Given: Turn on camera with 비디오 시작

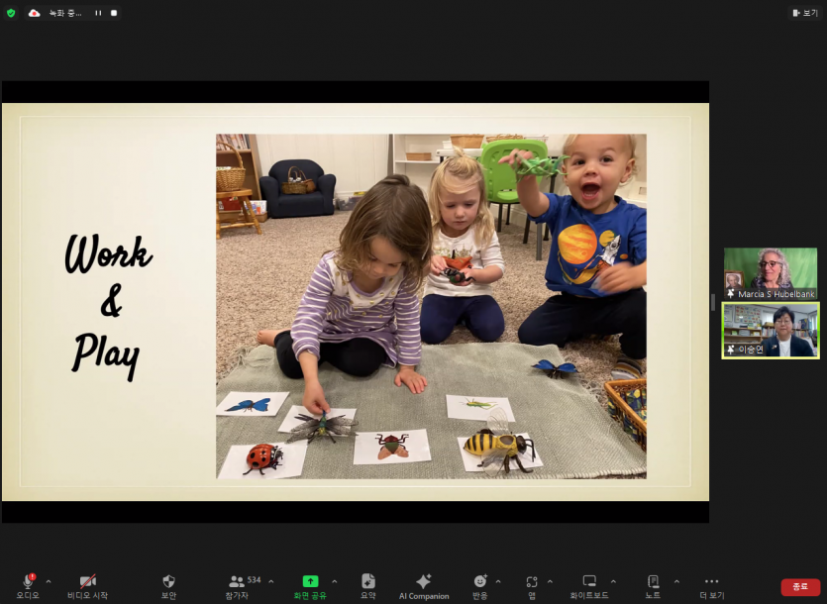Looking at the screenshot, I should point(87,582).
